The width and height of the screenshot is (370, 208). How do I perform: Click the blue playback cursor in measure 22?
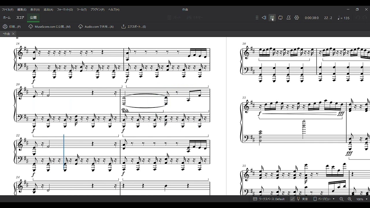[64, 152]
